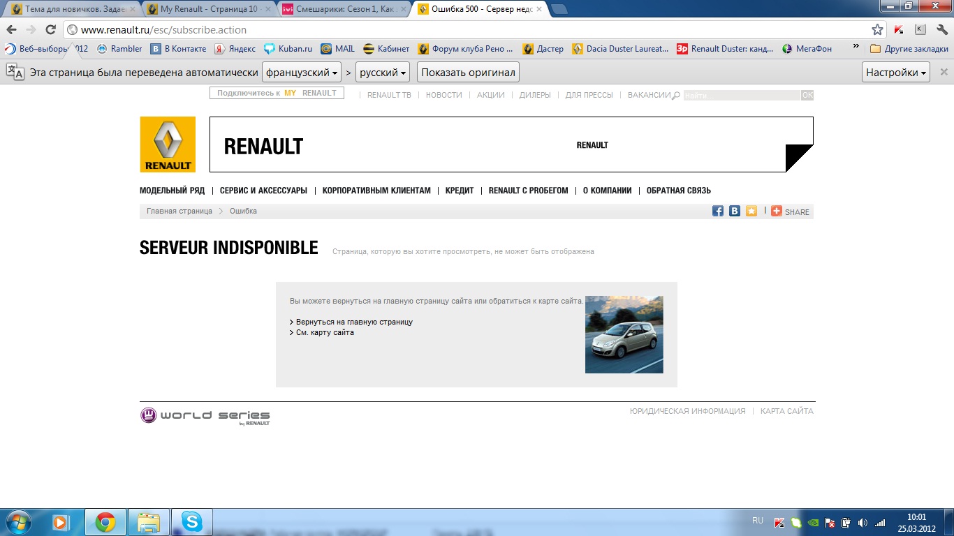Click См. карту сайта link
The width and height of the screenshot is (954, 536).
click(325, 333)
